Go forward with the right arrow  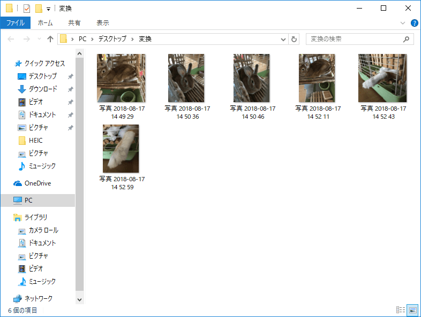coord(27,39)
